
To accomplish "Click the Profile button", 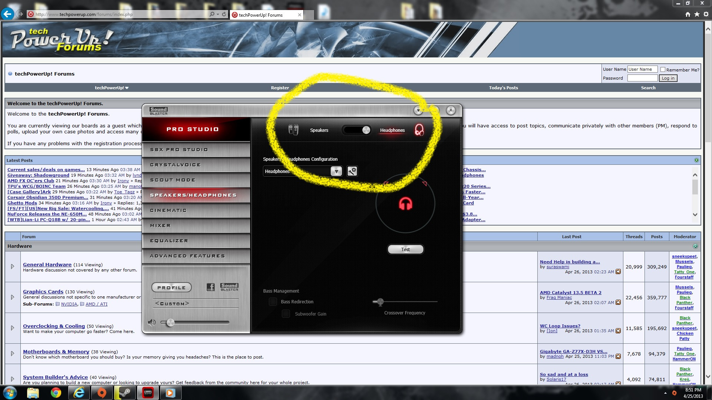I will [x=171, y=287].
